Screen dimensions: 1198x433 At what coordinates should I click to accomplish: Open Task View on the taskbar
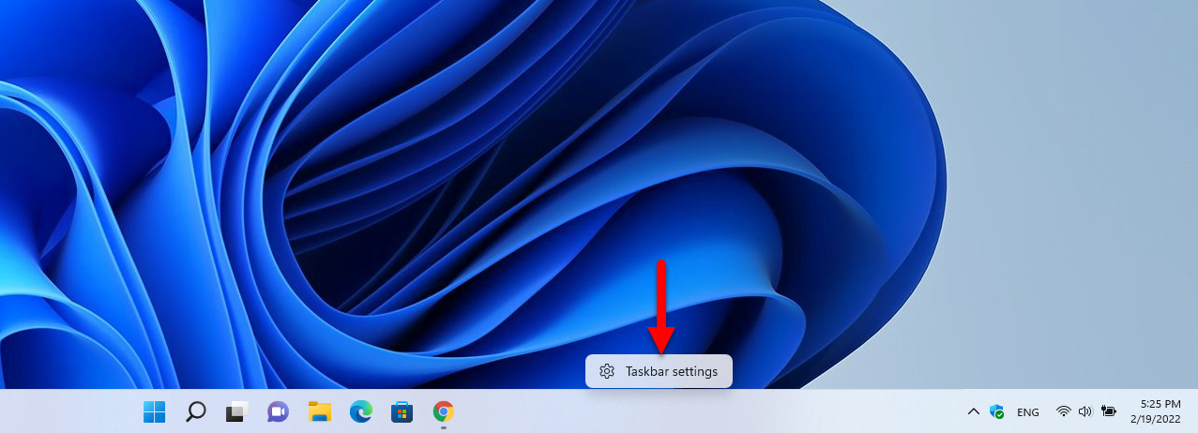click(x=236, y=411)
